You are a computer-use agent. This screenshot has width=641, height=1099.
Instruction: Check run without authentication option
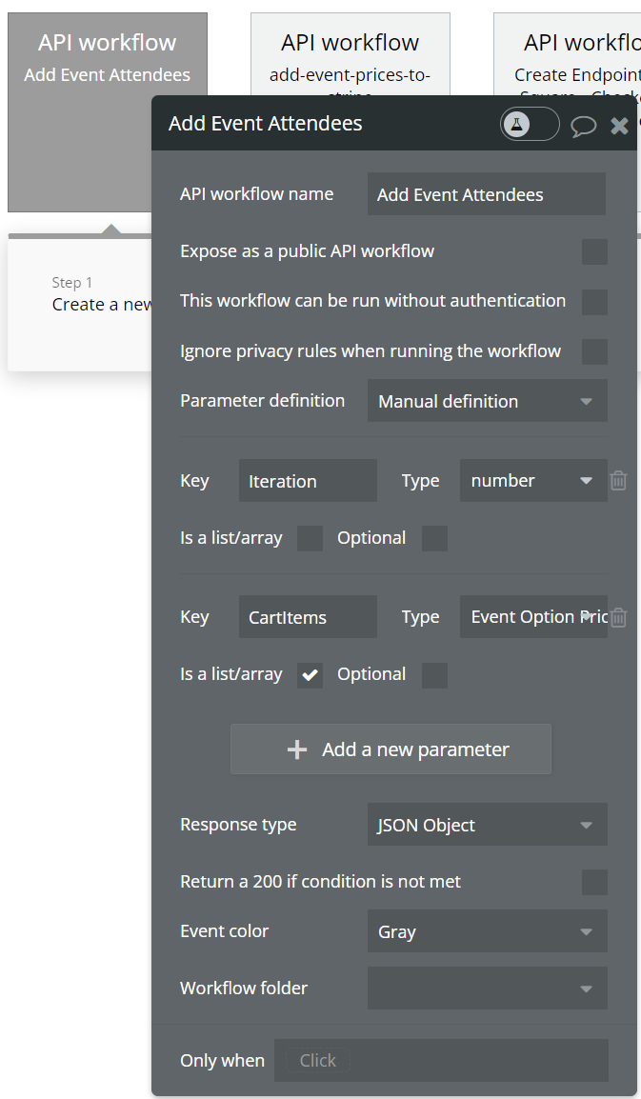pos(594,302)
